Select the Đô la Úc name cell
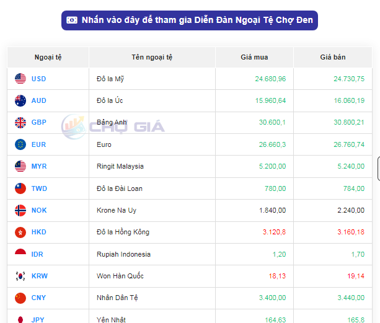The image size is (380, 323). click(152, 100)
